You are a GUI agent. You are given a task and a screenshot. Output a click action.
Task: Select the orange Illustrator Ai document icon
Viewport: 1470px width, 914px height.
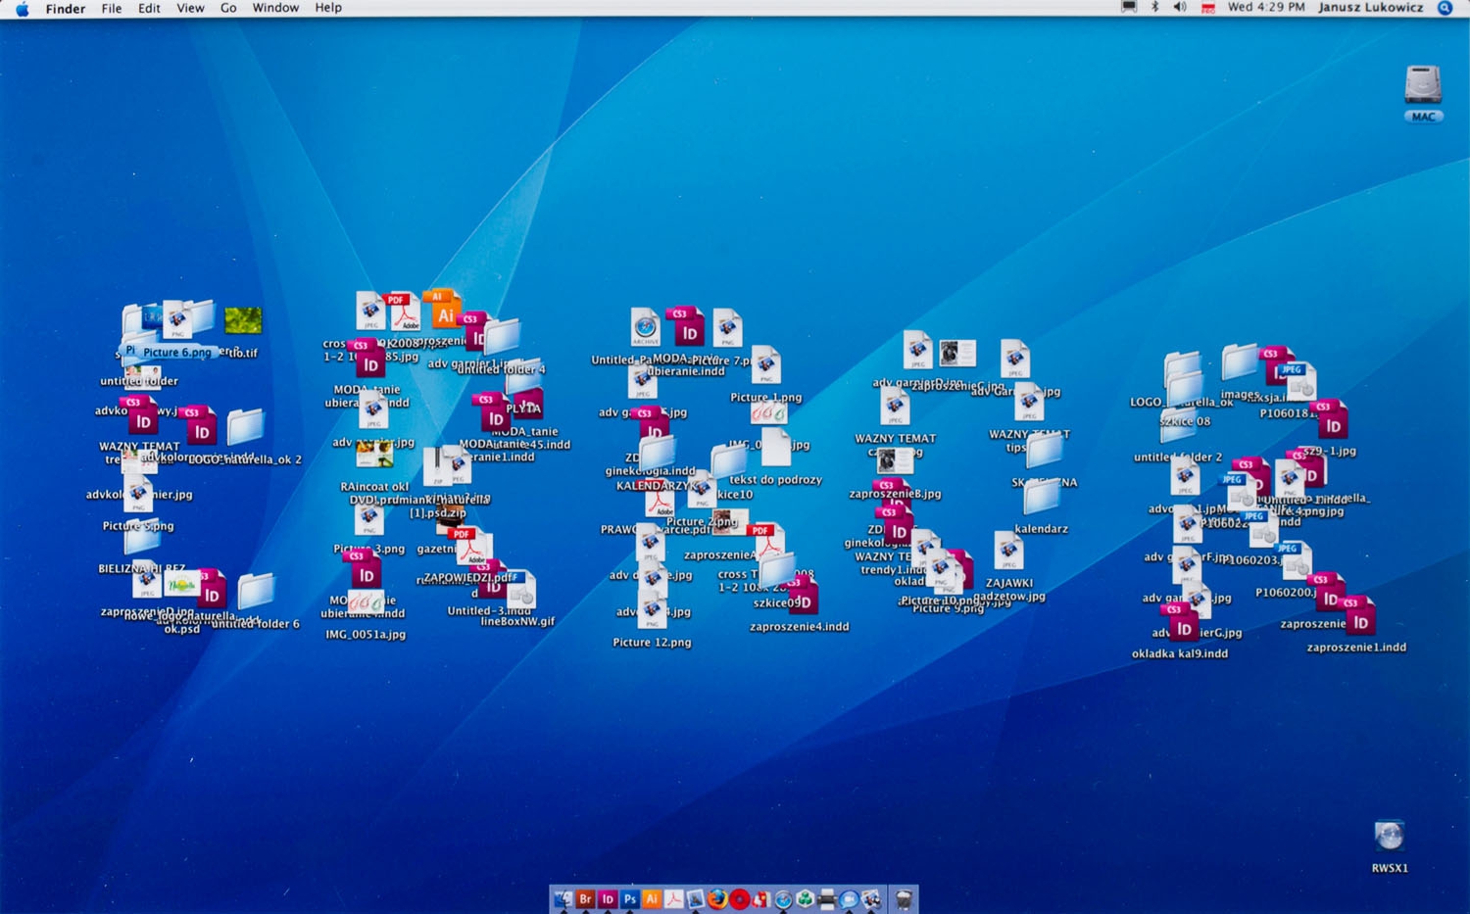click(x=443, y=309)
